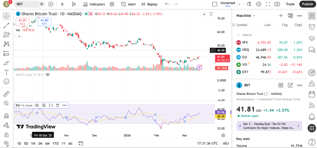
Task: Click the Publish button
Action: 307,4
